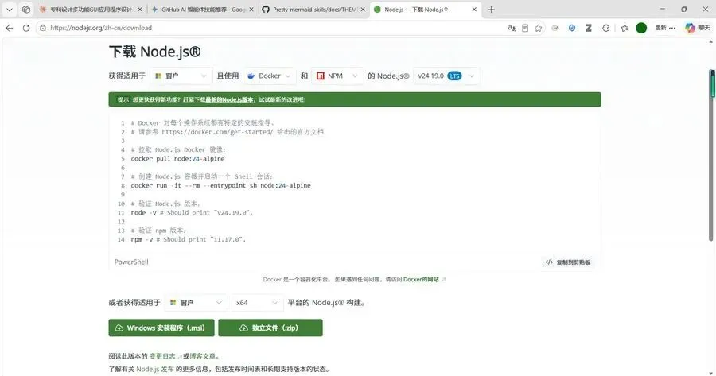This screenshot has width=716, height=376.
Task: Open the favorites list icon
Action: point(625,28)
